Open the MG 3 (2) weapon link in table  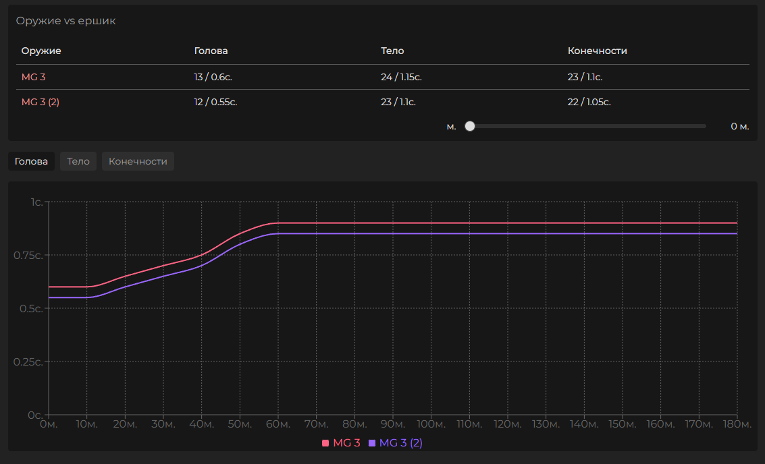tap(41, 102)
